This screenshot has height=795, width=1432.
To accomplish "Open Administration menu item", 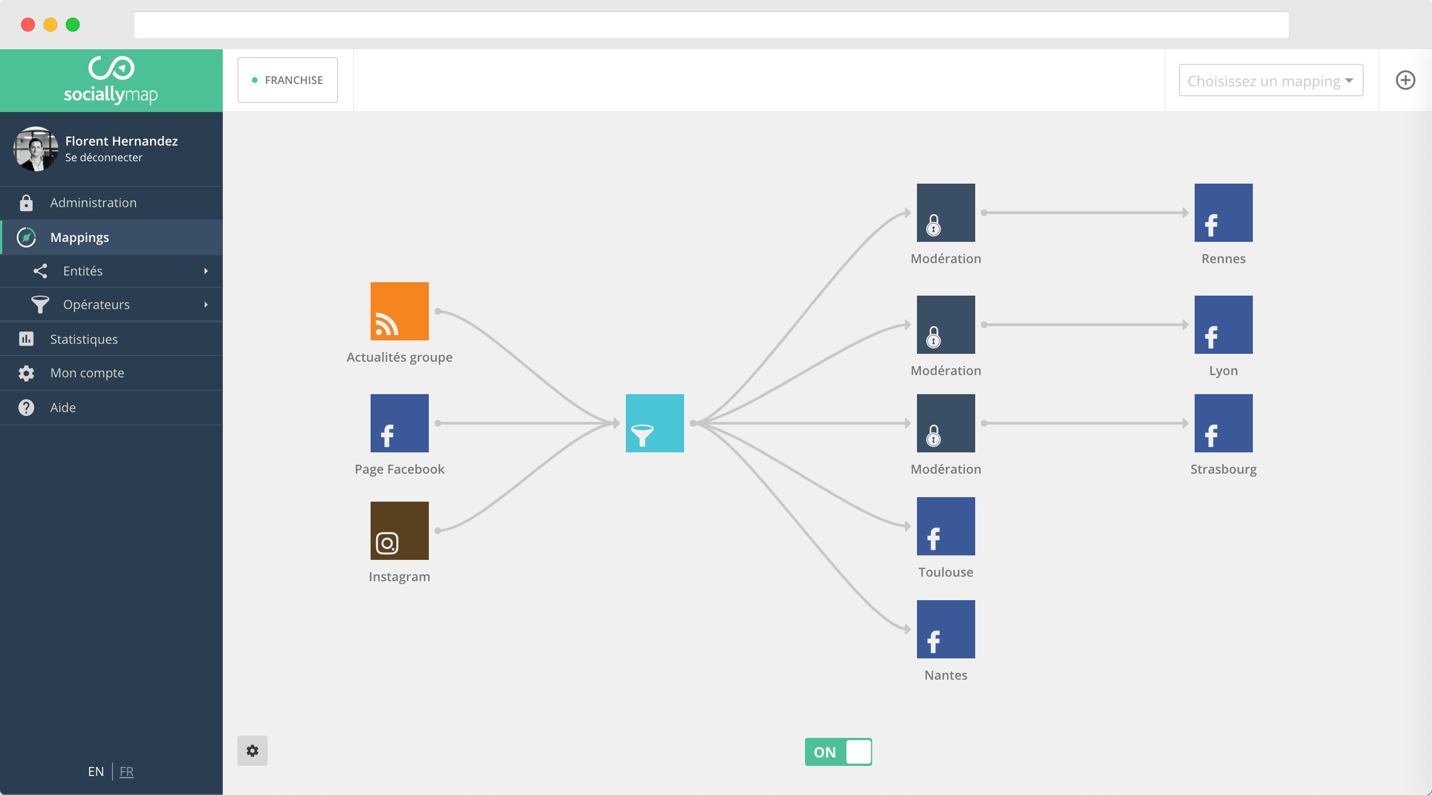I will (x=111, y=203).
